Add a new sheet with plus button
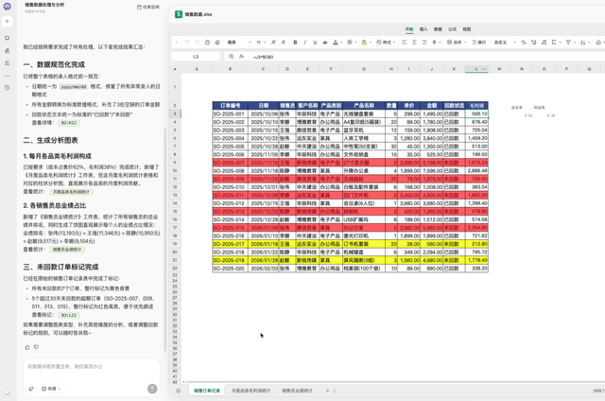Screen dimensions: 605x401 click(x=327, y=391)
